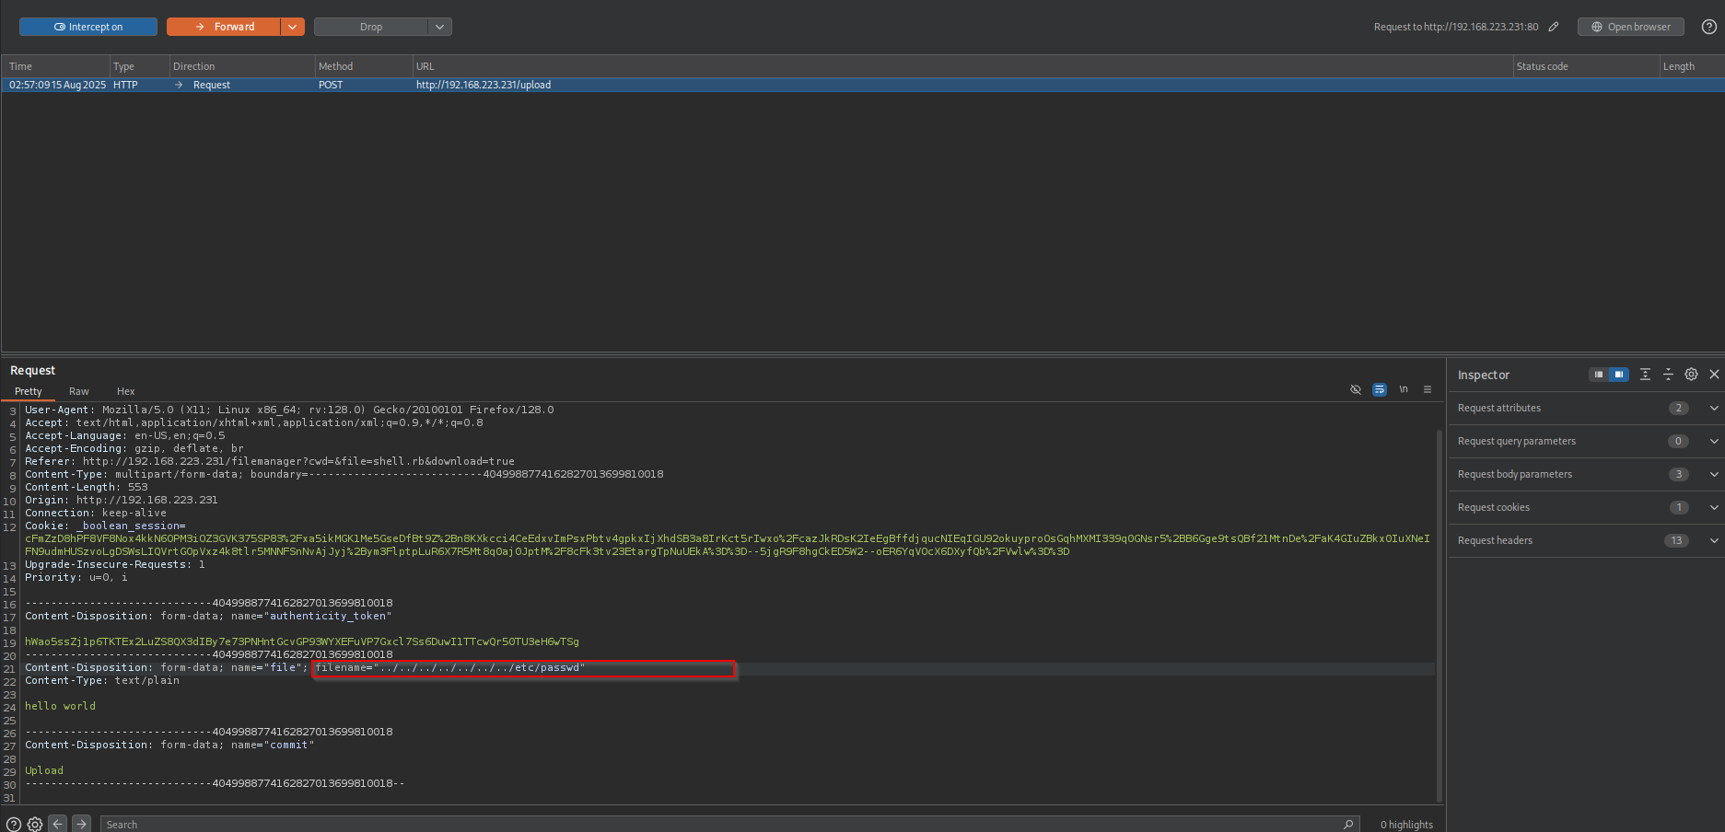Expand all Inspector sections icon

(1645, 375)
